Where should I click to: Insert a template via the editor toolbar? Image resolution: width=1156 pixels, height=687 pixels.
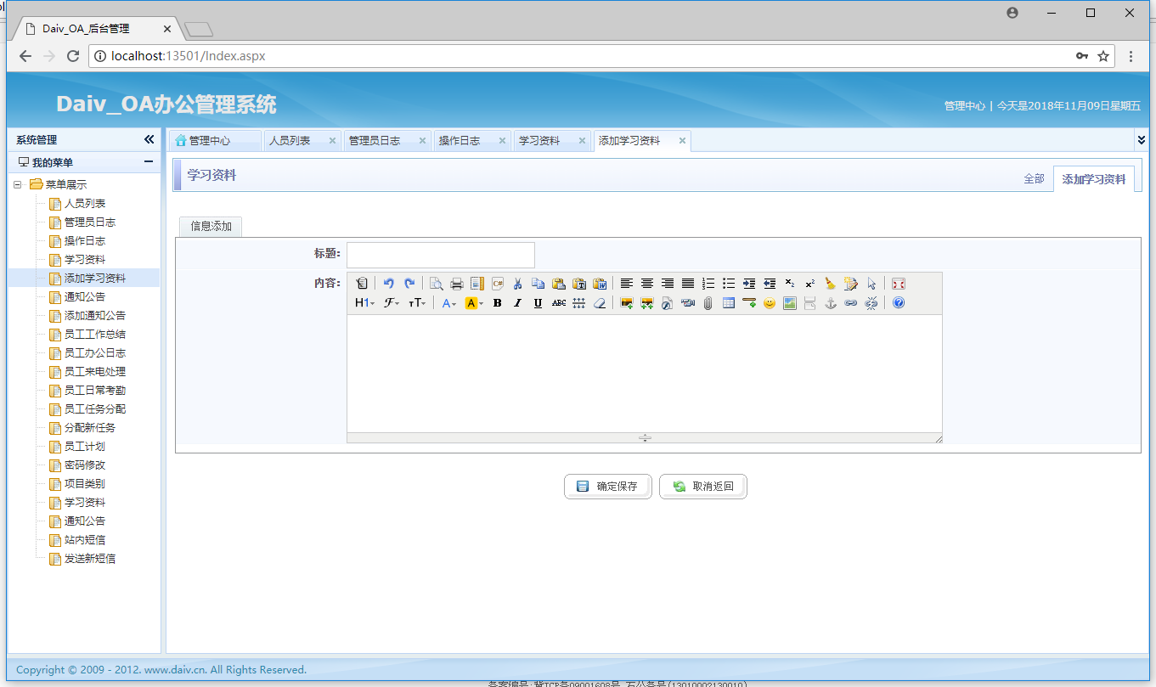[477, 284]
